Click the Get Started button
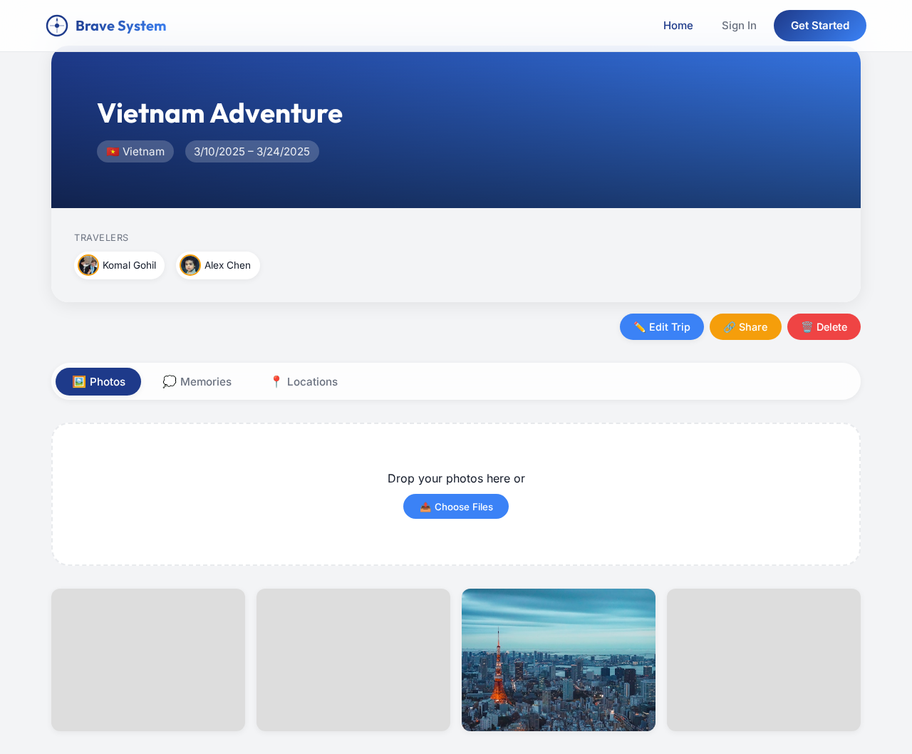The width and height of the screenshot is (912, 754). (820, 26)
